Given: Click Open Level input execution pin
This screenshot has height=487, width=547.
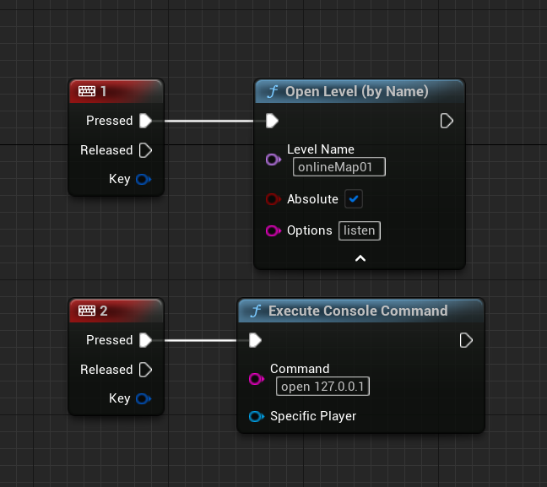Looking at the screenshot, I should pyautogui.click(x=272, y=121).
